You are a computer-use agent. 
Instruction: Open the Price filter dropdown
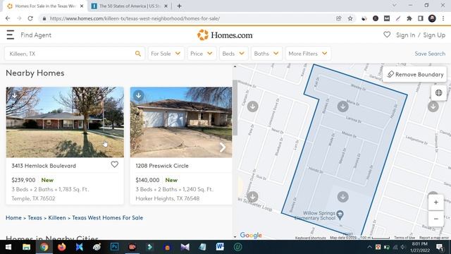point(202,54)
